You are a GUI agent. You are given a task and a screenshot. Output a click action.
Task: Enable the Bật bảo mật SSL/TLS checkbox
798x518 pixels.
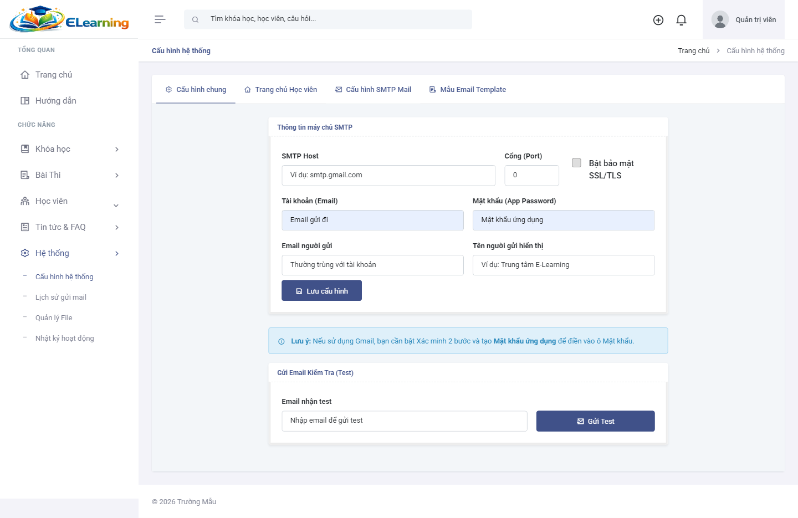[x=576, y=163]
